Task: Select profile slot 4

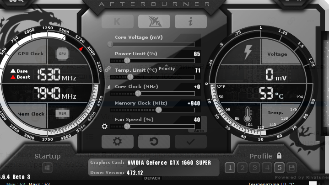Action: tap(267, 168)
